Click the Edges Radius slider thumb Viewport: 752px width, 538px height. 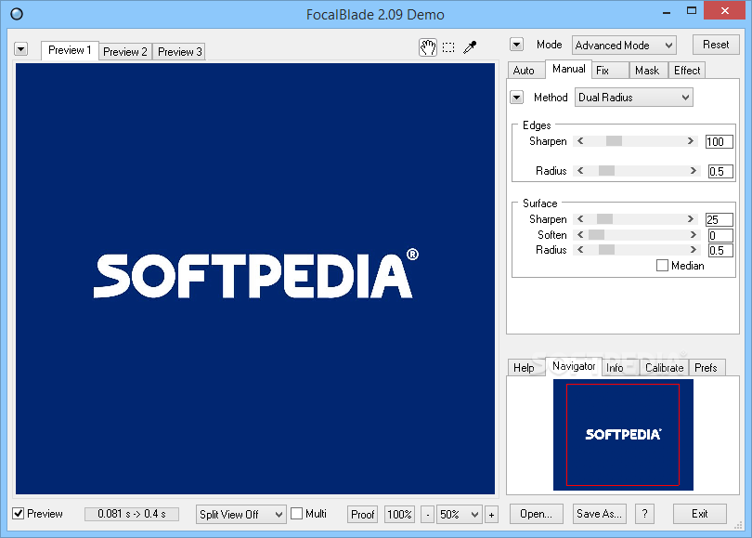[606, 171]
